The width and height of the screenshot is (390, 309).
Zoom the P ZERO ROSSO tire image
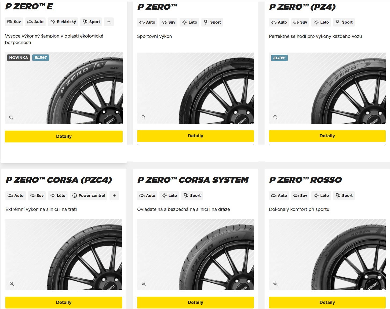275,284
